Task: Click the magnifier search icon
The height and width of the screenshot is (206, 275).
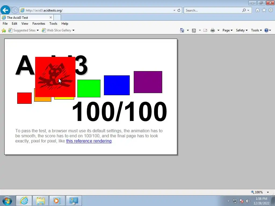Action: (x=244, y=10)
